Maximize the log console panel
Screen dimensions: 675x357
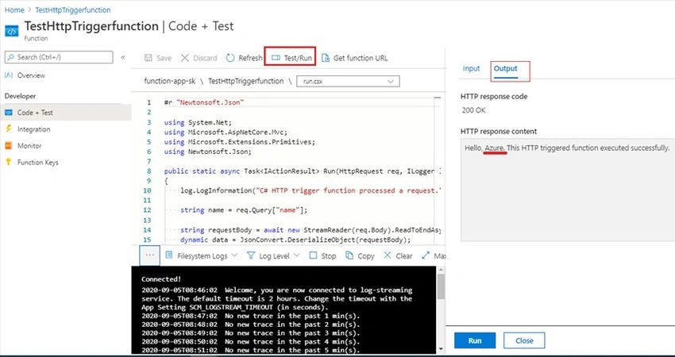(x=434, y=256)
